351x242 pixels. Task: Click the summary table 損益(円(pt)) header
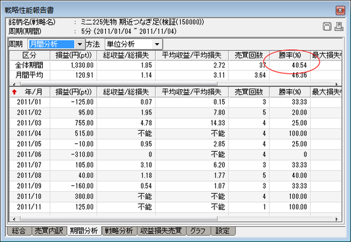pyautogui.click(x=73, y=55)
